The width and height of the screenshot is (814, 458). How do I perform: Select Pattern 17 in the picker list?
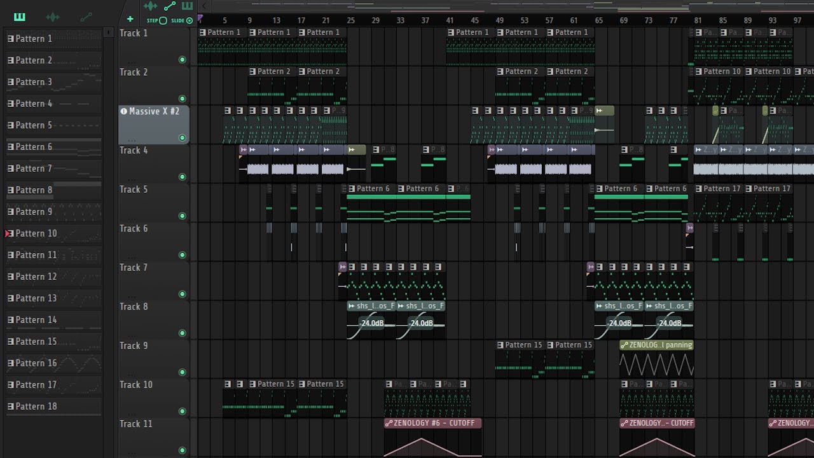[x=53, y=385]
